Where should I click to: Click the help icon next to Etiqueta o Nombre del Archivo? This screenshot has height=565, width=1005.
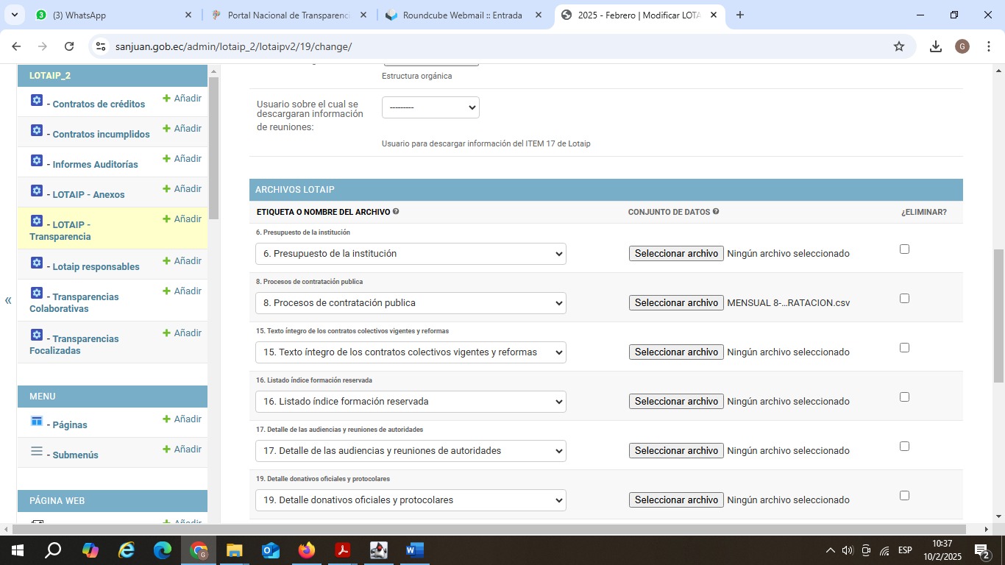tap(396, 212)
